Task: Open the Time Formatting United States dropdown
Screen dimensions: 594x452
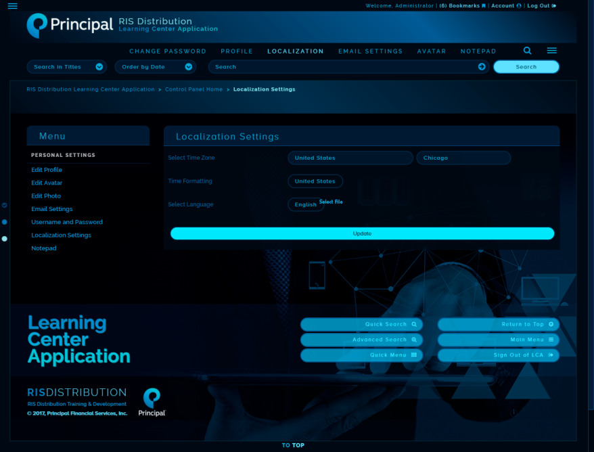Action: [315, 181]
